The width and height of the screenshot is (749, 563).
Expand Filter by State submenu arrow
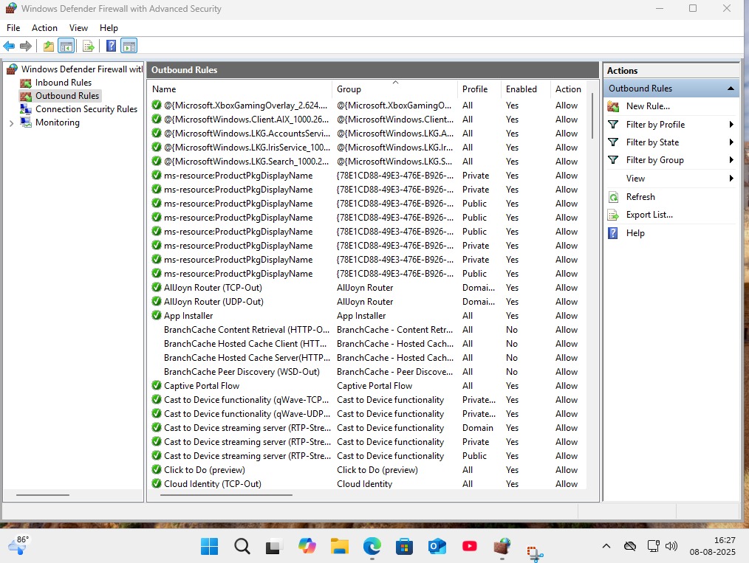pyautogui.click(x=731, y=142)
